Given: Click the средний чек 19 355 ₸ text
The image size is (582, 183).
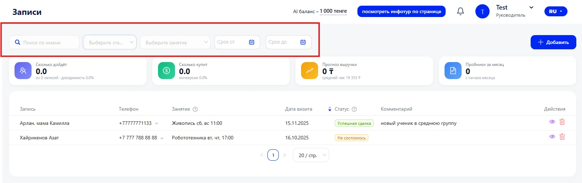Looking at the screenshot, I should pyautogui.click(x=341, y=78).
